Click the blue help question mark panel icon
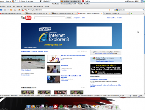 (x=16, y=1)
